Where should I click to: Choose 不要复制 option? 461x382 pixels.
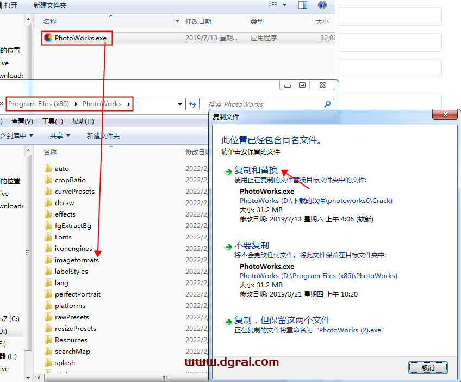(251, 245)
